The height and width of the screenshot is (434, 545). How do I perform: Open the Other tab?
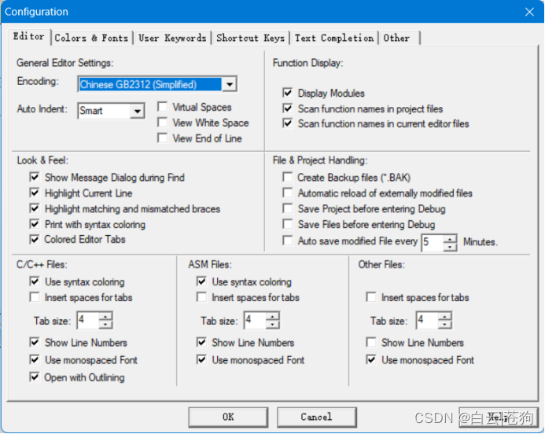[x=398, y=38]
